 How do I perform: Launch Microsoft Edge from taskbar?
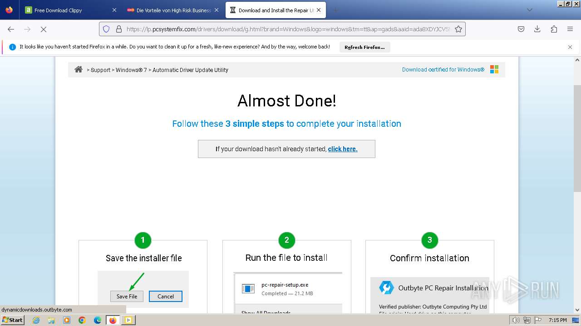(x=98, y=320)
